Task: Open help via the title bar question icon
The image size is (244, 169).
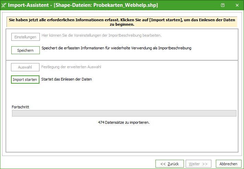Action: [223, 5]
